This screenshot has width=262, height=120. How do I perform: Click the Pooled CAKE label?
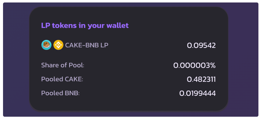pos(62,79)
